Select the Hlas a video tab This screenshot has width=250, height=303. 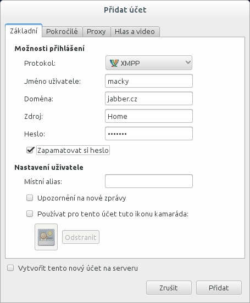[135, 31]
